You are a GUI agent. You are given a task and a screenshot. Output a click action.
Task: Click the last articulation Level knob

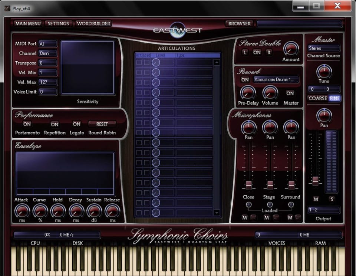(156, 213)
